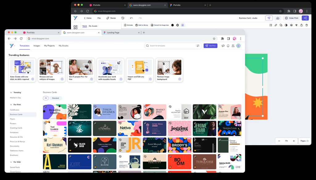The height and width of the screenshot is (180, 316).
Task: Click duplicate icon in editor toolbar
Action: tap(281, 25)
